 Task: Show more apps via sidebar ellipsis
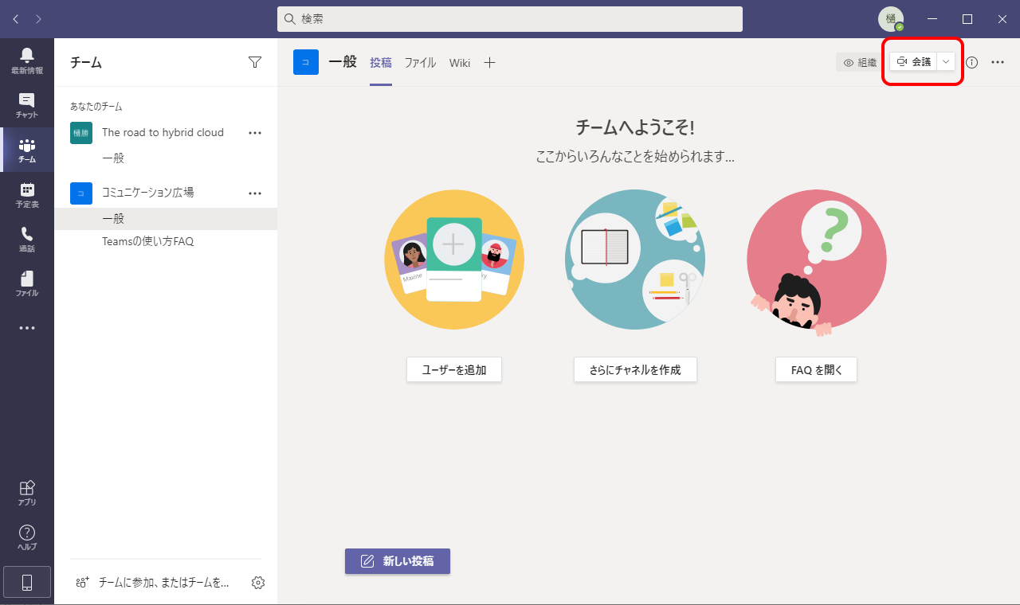pos(27,328)
